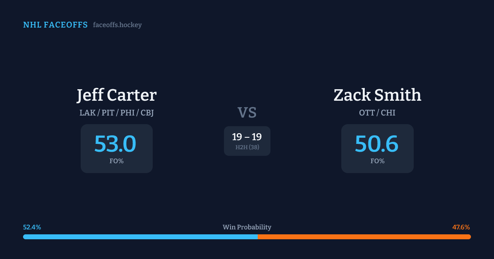Click the VS text between players
Screen dimensions: 494x259
pyautogui.click(x=247, y=113)
